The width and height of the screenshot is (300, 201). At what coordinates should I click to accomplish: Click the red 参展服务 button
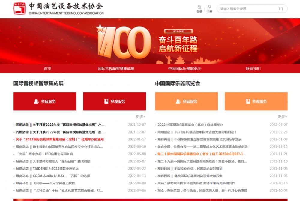point(45,101)
